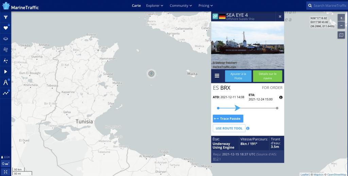Screen dimensions: 348x176
Task: Click the playback play icon in sidebar
Action: click(5, 72)
